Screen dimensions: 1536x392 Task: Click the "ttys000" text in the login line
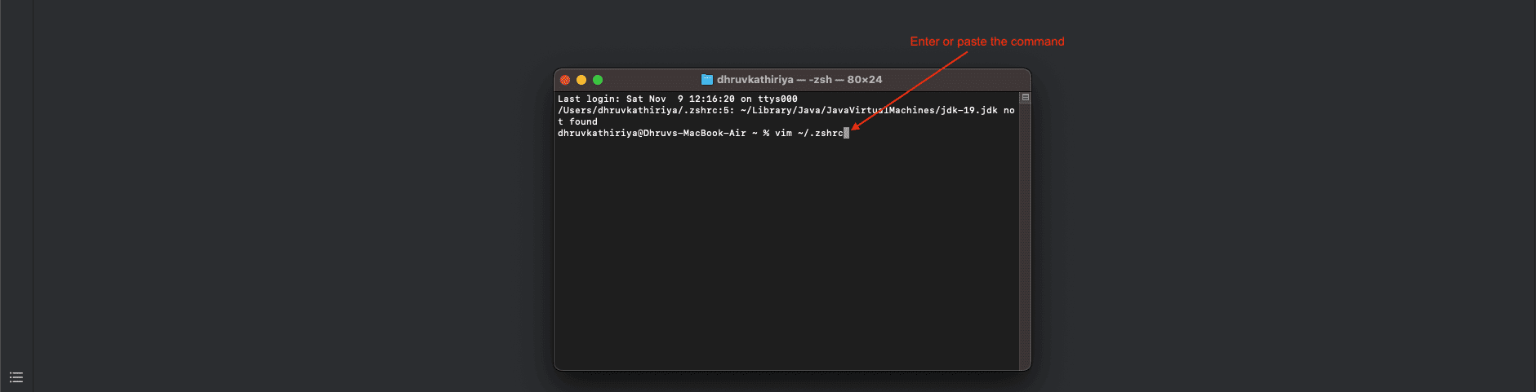point(777,99)
